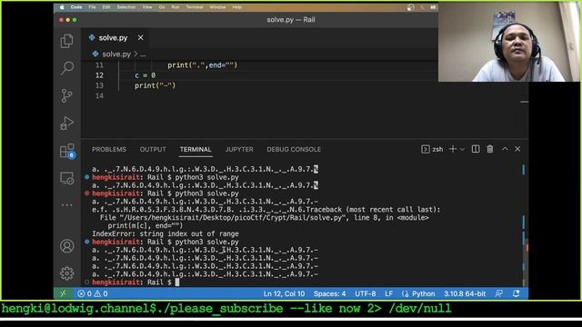Click line number 14 in the gutter
The height and width of the screenshot is (327, 582).
pyautogui.click(x=99, y=96)
